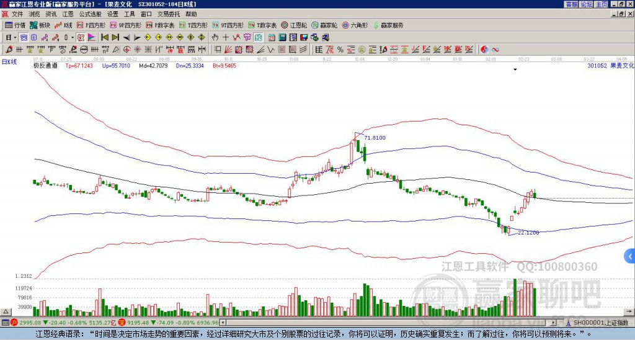Screen dimensions: 635x340
Task: Click the infinity wave icon
Action: 495,50
